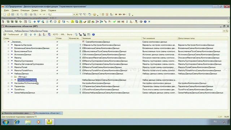Clear the search field with X icon

(77, 14)
